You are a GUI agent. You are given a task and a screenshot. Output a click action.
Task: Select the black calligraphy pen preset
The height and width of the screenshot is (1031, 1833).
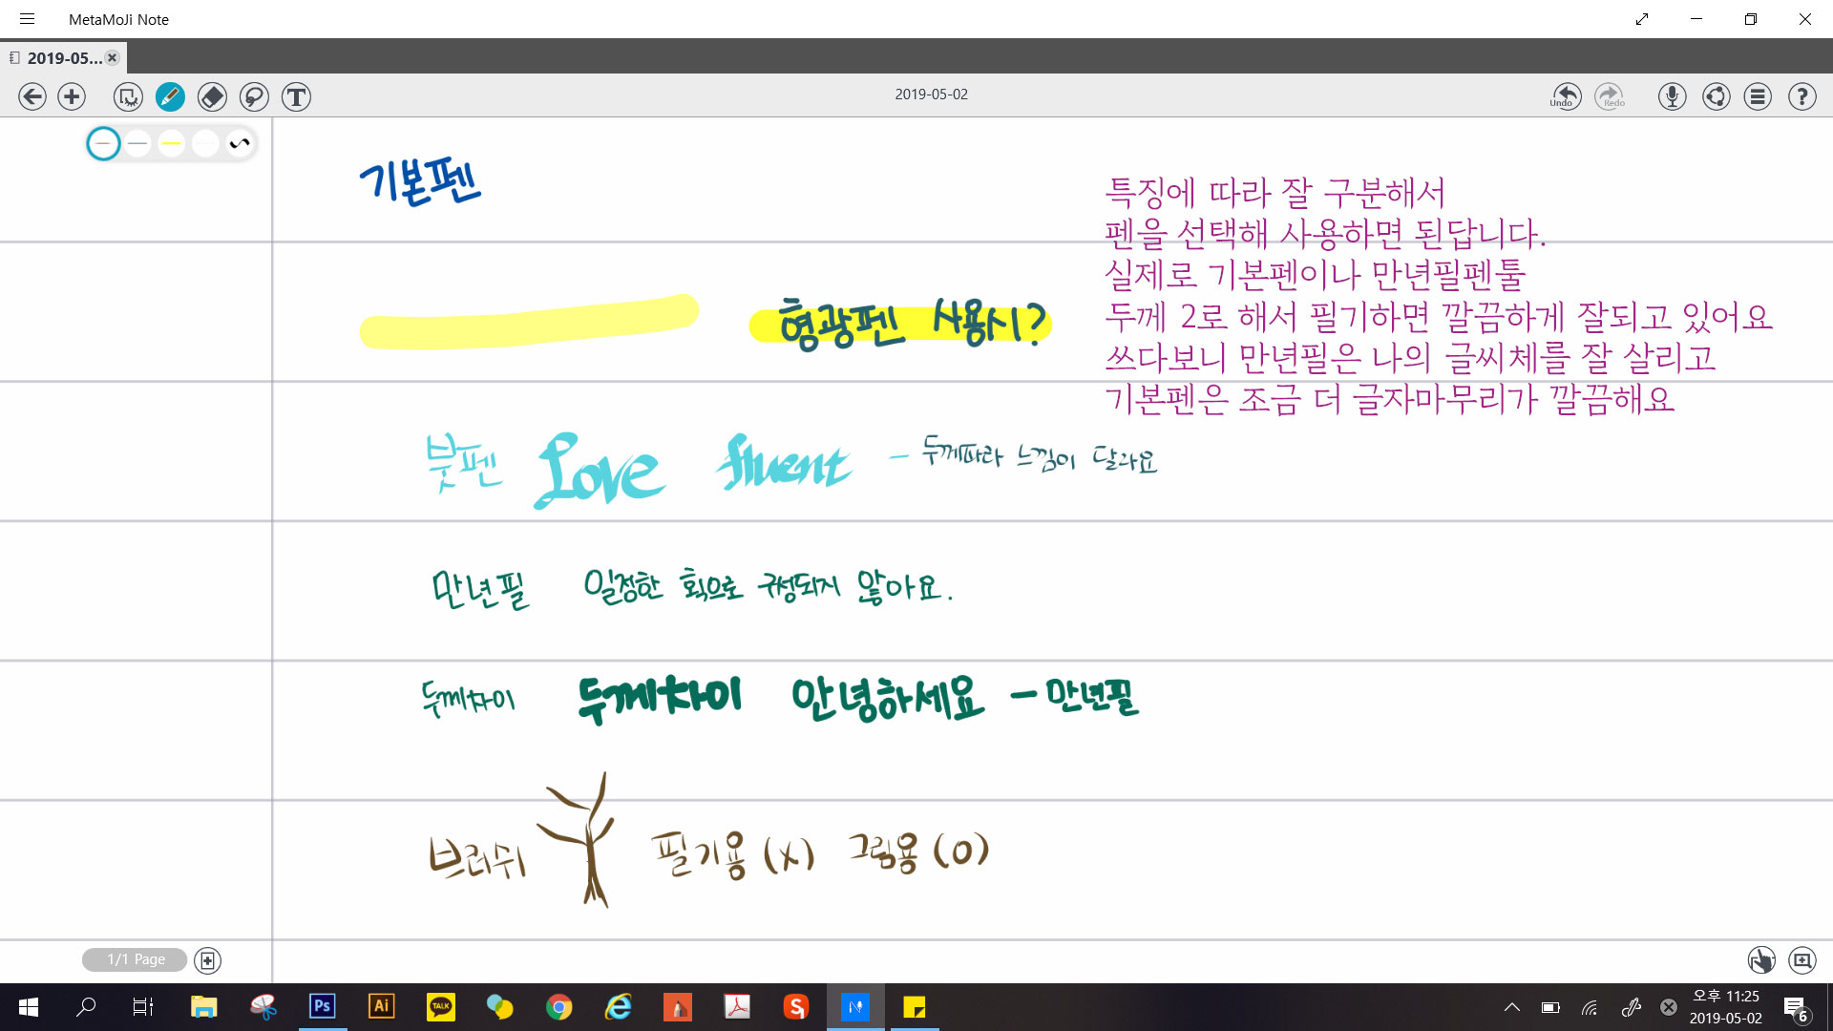(x=240, y=144)
